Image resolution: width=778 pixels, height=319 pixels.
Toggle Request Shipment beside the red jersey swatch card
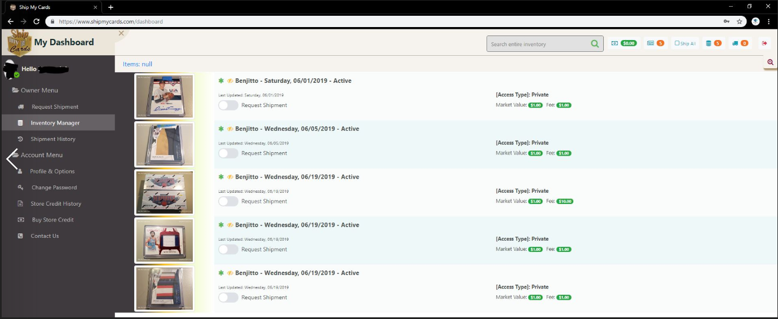[228, 249]
